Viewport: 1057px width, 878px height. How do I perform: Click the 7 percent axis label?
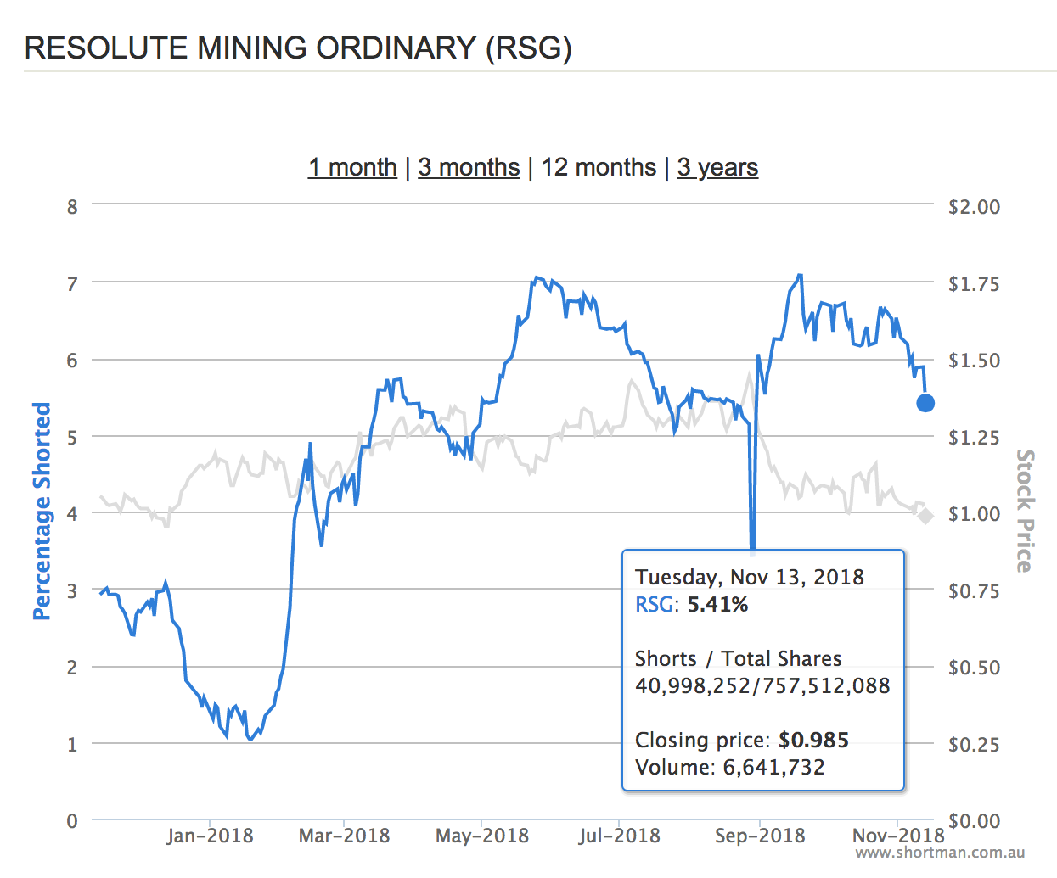(x=72, y=283)
